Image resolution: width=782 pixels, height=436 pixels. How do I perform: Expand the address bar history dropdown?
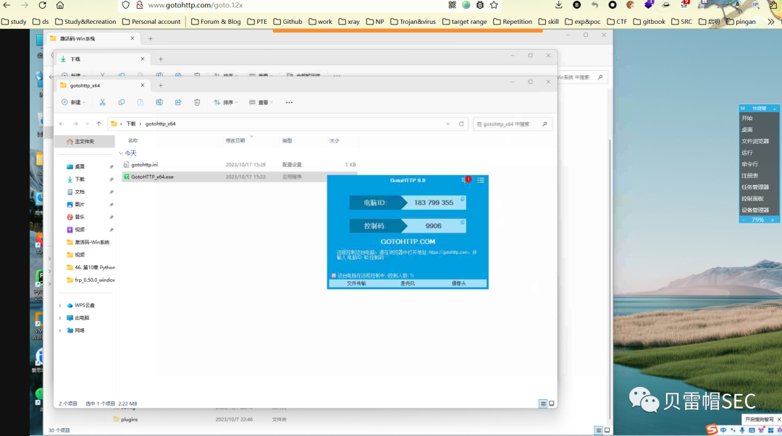[448, 124]
